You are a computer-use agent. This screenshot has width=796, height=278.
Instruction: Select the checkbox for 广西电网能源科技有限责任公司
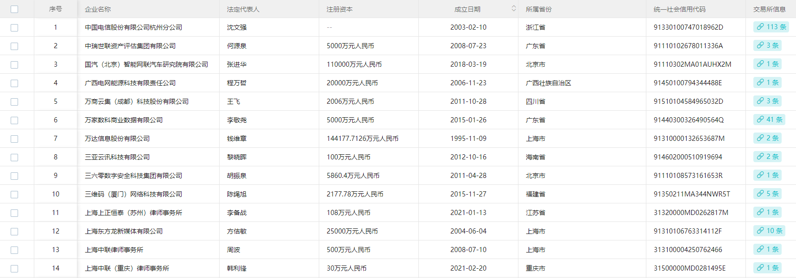click(14, 83)
